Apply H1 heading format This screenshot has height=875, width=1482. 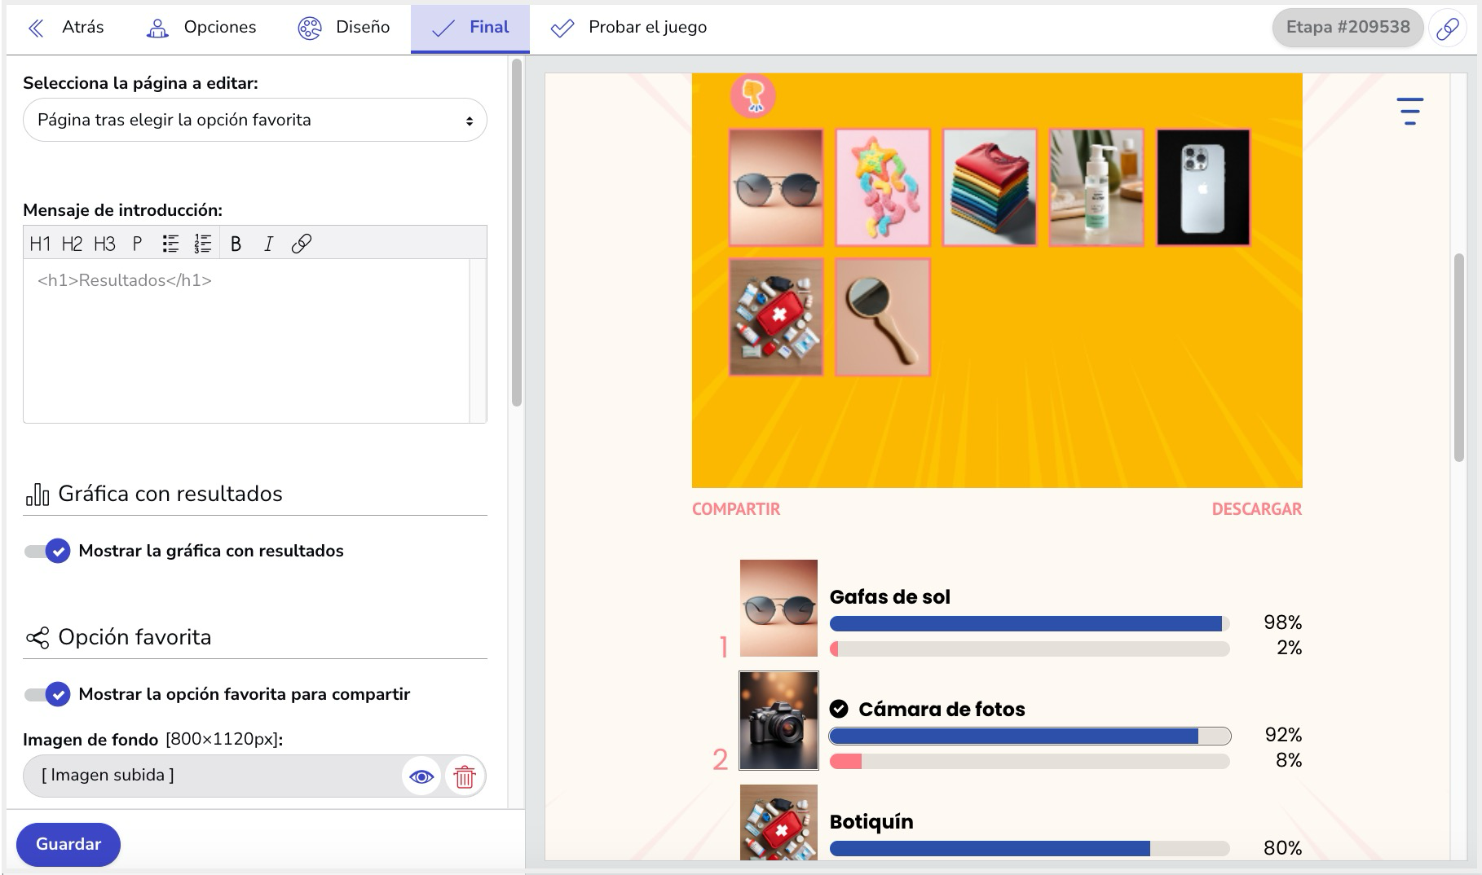pyautogui.click(x=40, y=244)
